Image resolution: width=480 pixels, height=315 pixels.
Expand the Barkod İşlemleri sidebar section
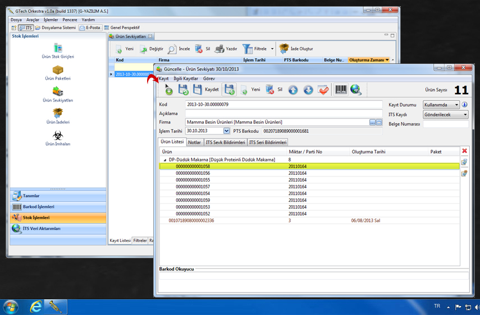pyautogui.click(x=58, y=207)
